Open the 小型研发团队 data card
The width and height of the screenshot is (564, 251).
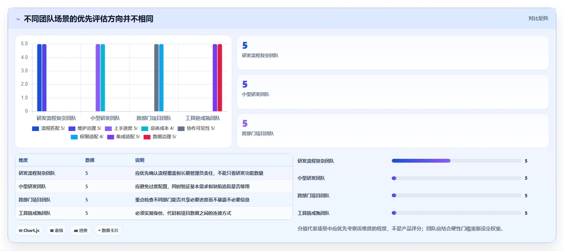[393, 91]
